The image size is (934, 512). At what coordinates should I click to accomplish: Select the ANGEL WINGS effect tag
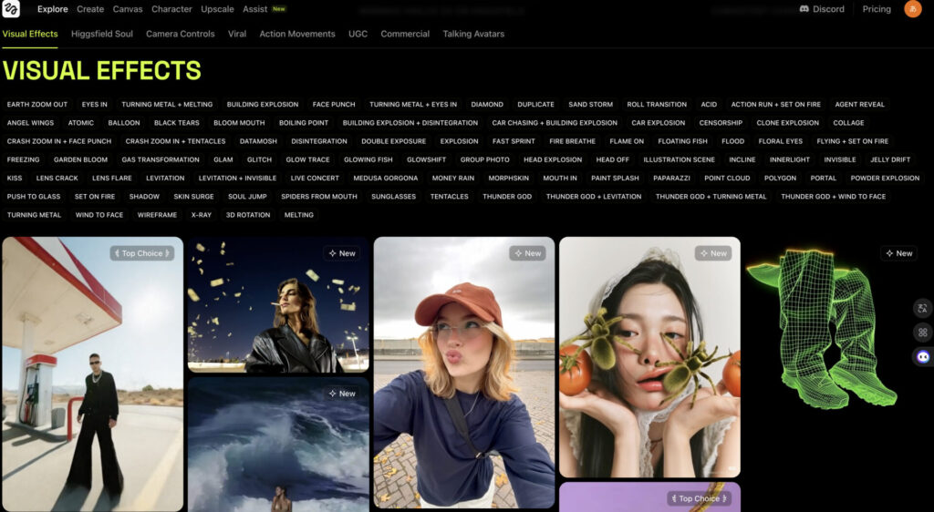coord(30,122)
